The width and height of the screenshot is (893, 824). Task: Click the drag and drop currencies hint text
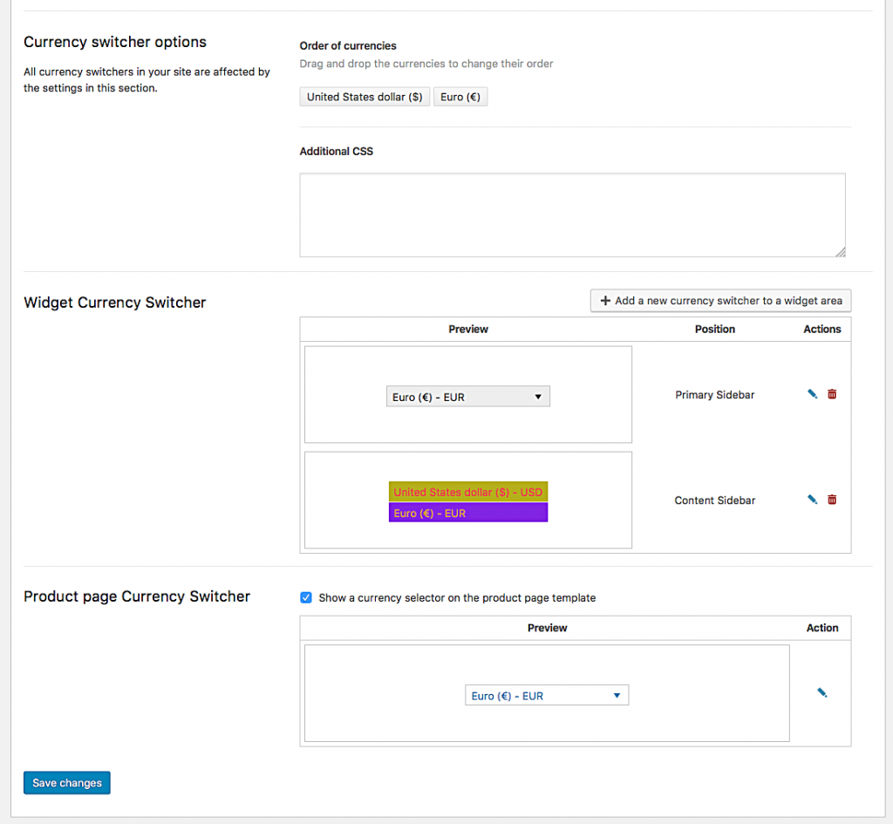click(x=426, y=64)
